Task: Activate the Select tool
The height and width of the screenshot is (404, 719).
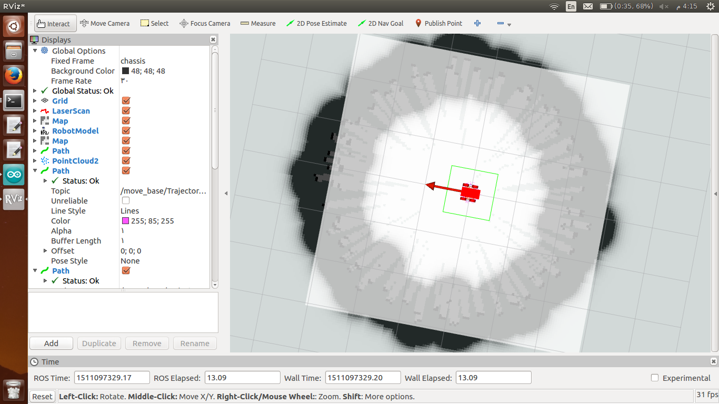Action: [x=154, y=23]
